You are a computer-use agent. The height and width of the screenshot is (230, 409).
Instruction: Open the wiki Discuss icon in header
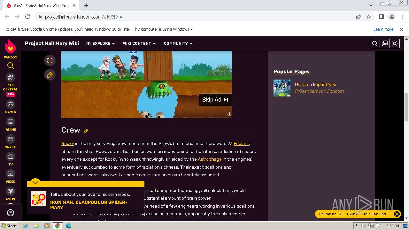click(x=385, y=43)
